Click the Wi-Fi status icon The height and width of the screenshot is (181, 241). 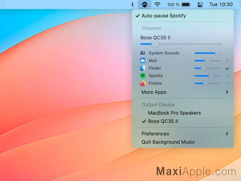coord(157,4)
